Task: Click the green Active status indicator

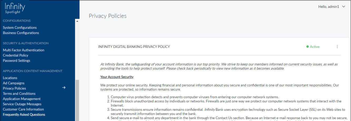Action: click(313, 47)
